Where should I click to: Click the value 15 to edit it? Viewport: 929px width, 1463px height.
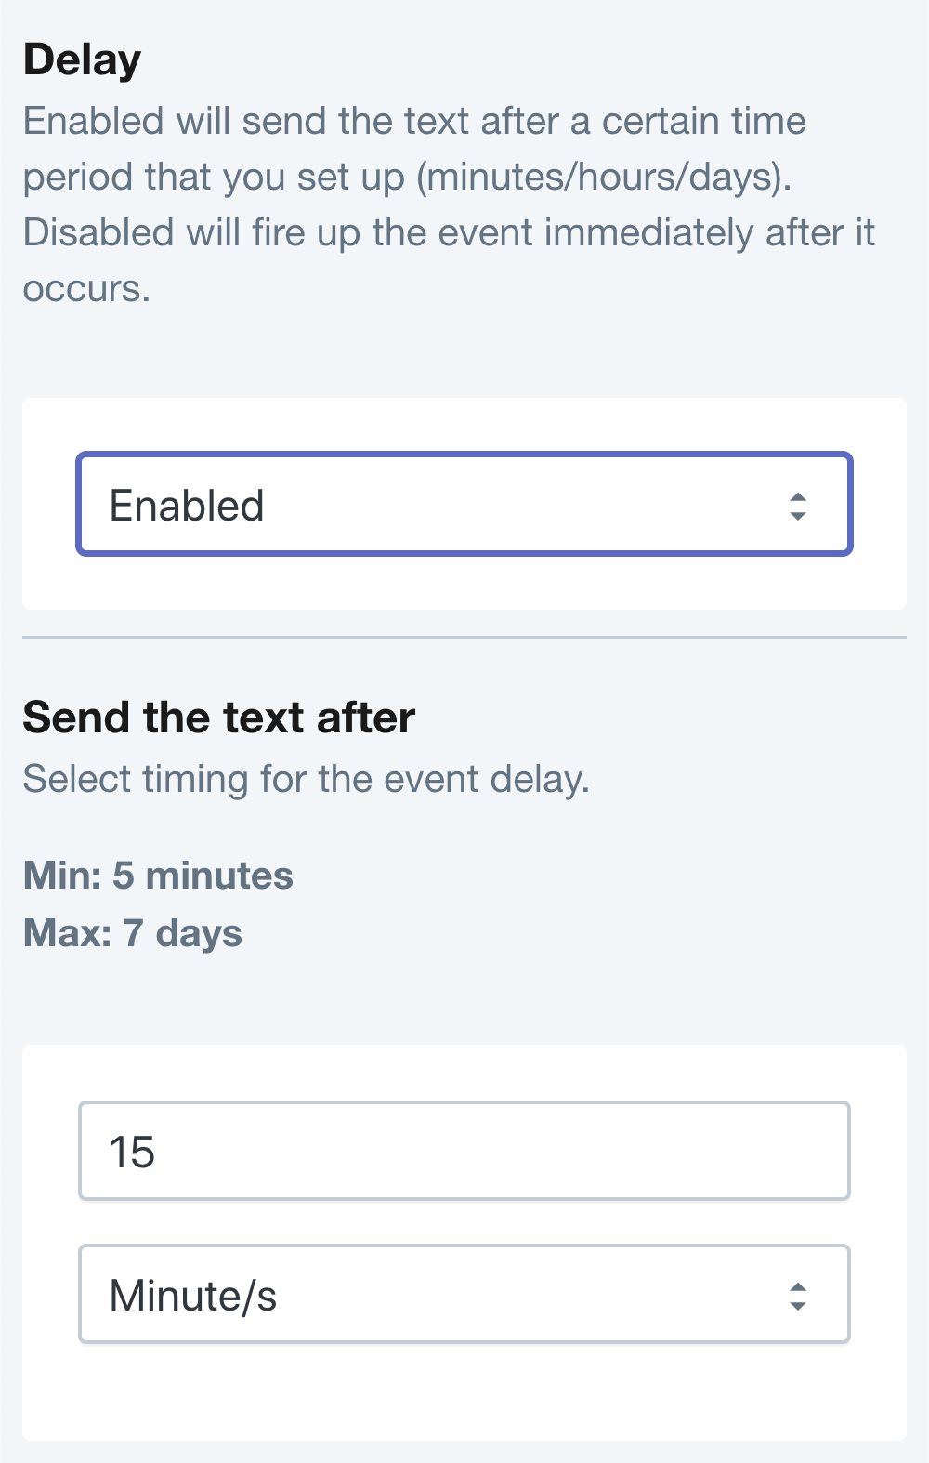[135, 1151]
